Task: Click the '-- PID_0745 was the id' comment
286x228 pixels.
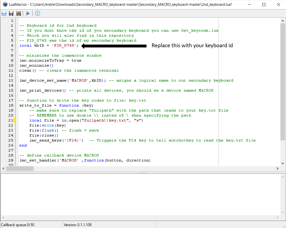Action: (78, 40)
